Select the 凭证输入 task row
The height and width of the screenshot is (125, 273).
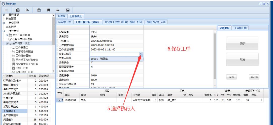27,119
